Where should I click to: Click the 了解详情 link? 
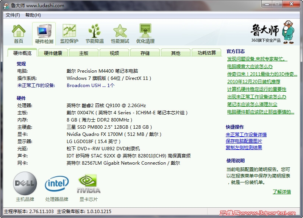[282, 192]
